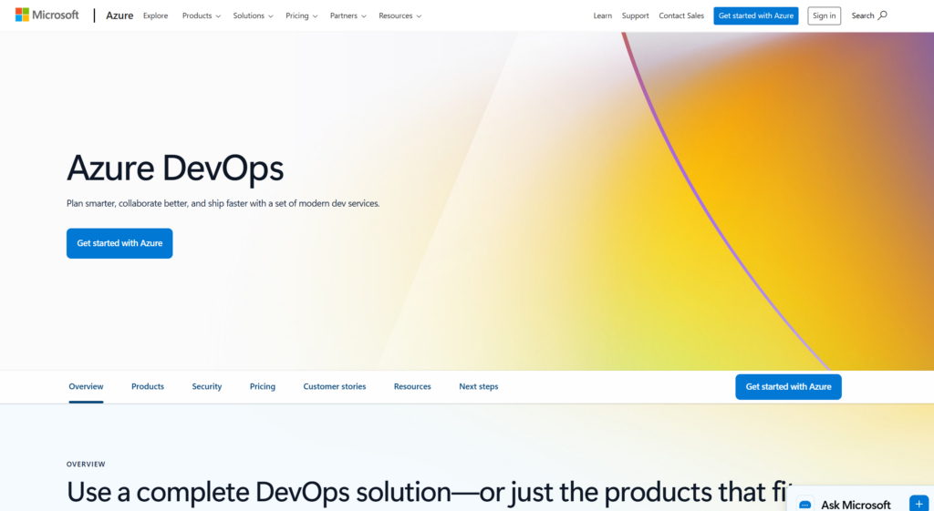Expand the Solutions menu
Screen dimensions: 934x511
click(x=253, y=15)
